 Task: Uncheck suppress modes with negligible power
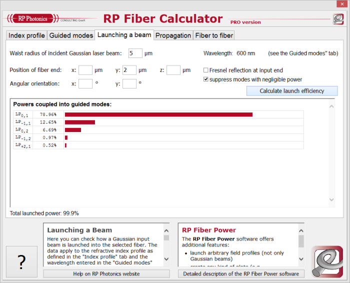point(206,79)
